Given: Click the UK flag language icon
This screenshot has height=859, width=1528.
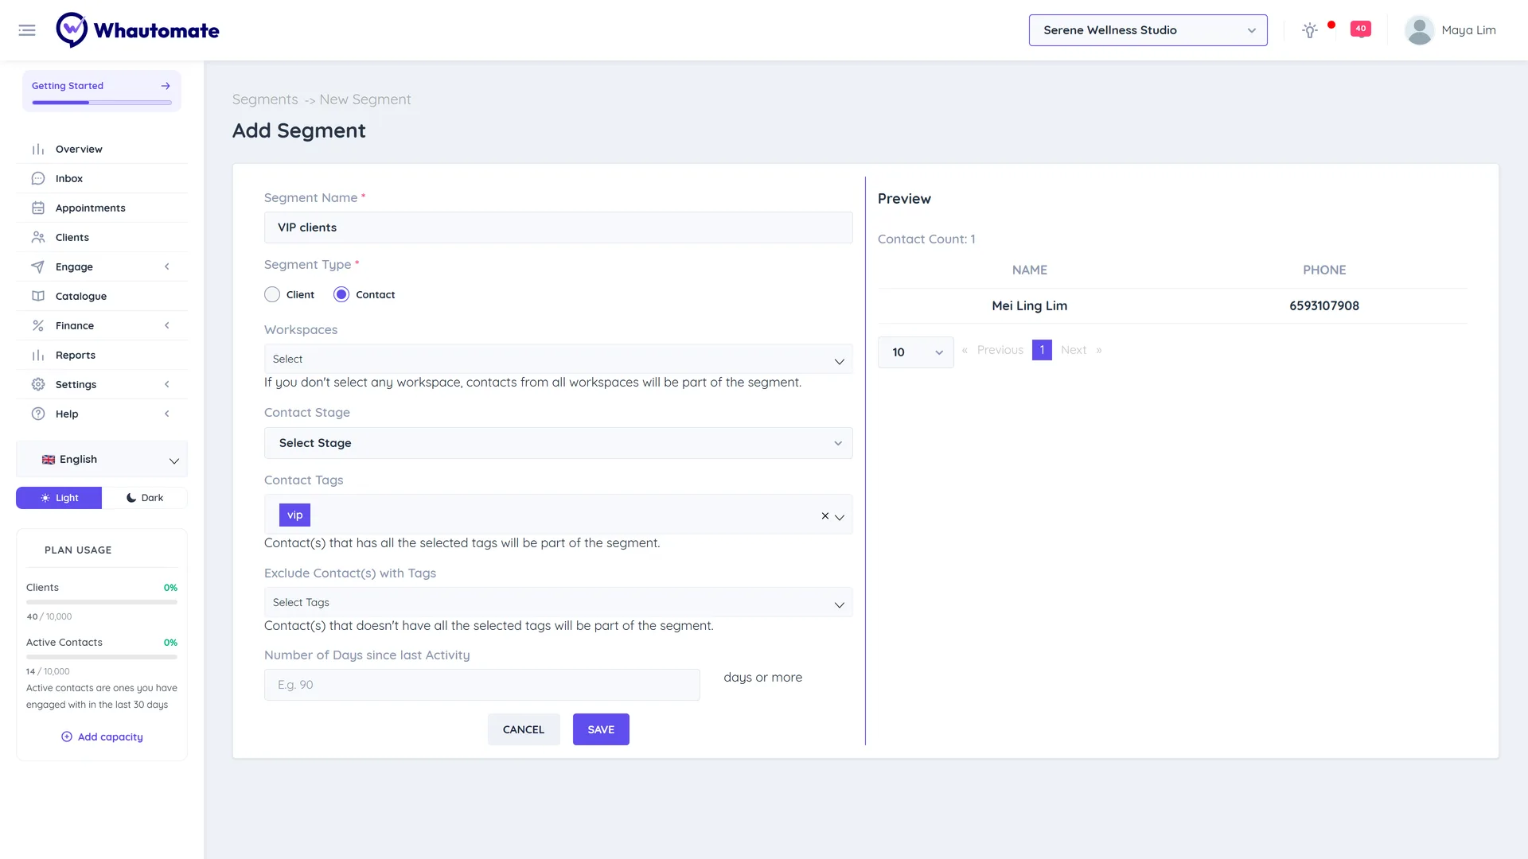Looking at the screenshot, I should pyautogui.click(x=49, y=460).
